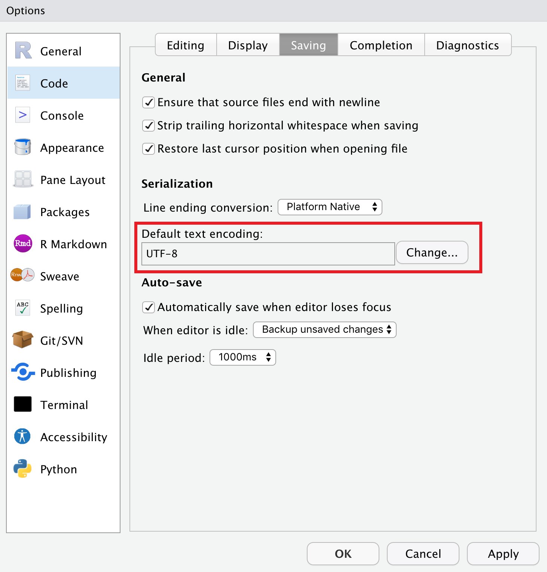Image resolution: width=547 pixels, height=572 pixels.
Task: Open Pane Layout via its grid icon
Action: pyautogui.click(x=23, y=179)
